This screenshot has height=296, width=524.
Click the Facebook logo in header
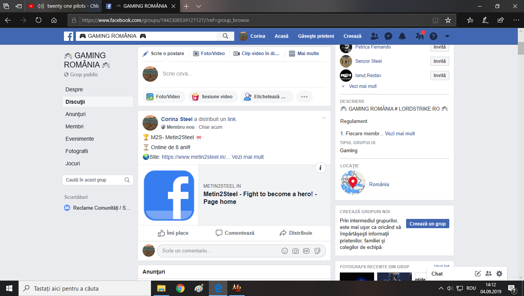[69, 36]
